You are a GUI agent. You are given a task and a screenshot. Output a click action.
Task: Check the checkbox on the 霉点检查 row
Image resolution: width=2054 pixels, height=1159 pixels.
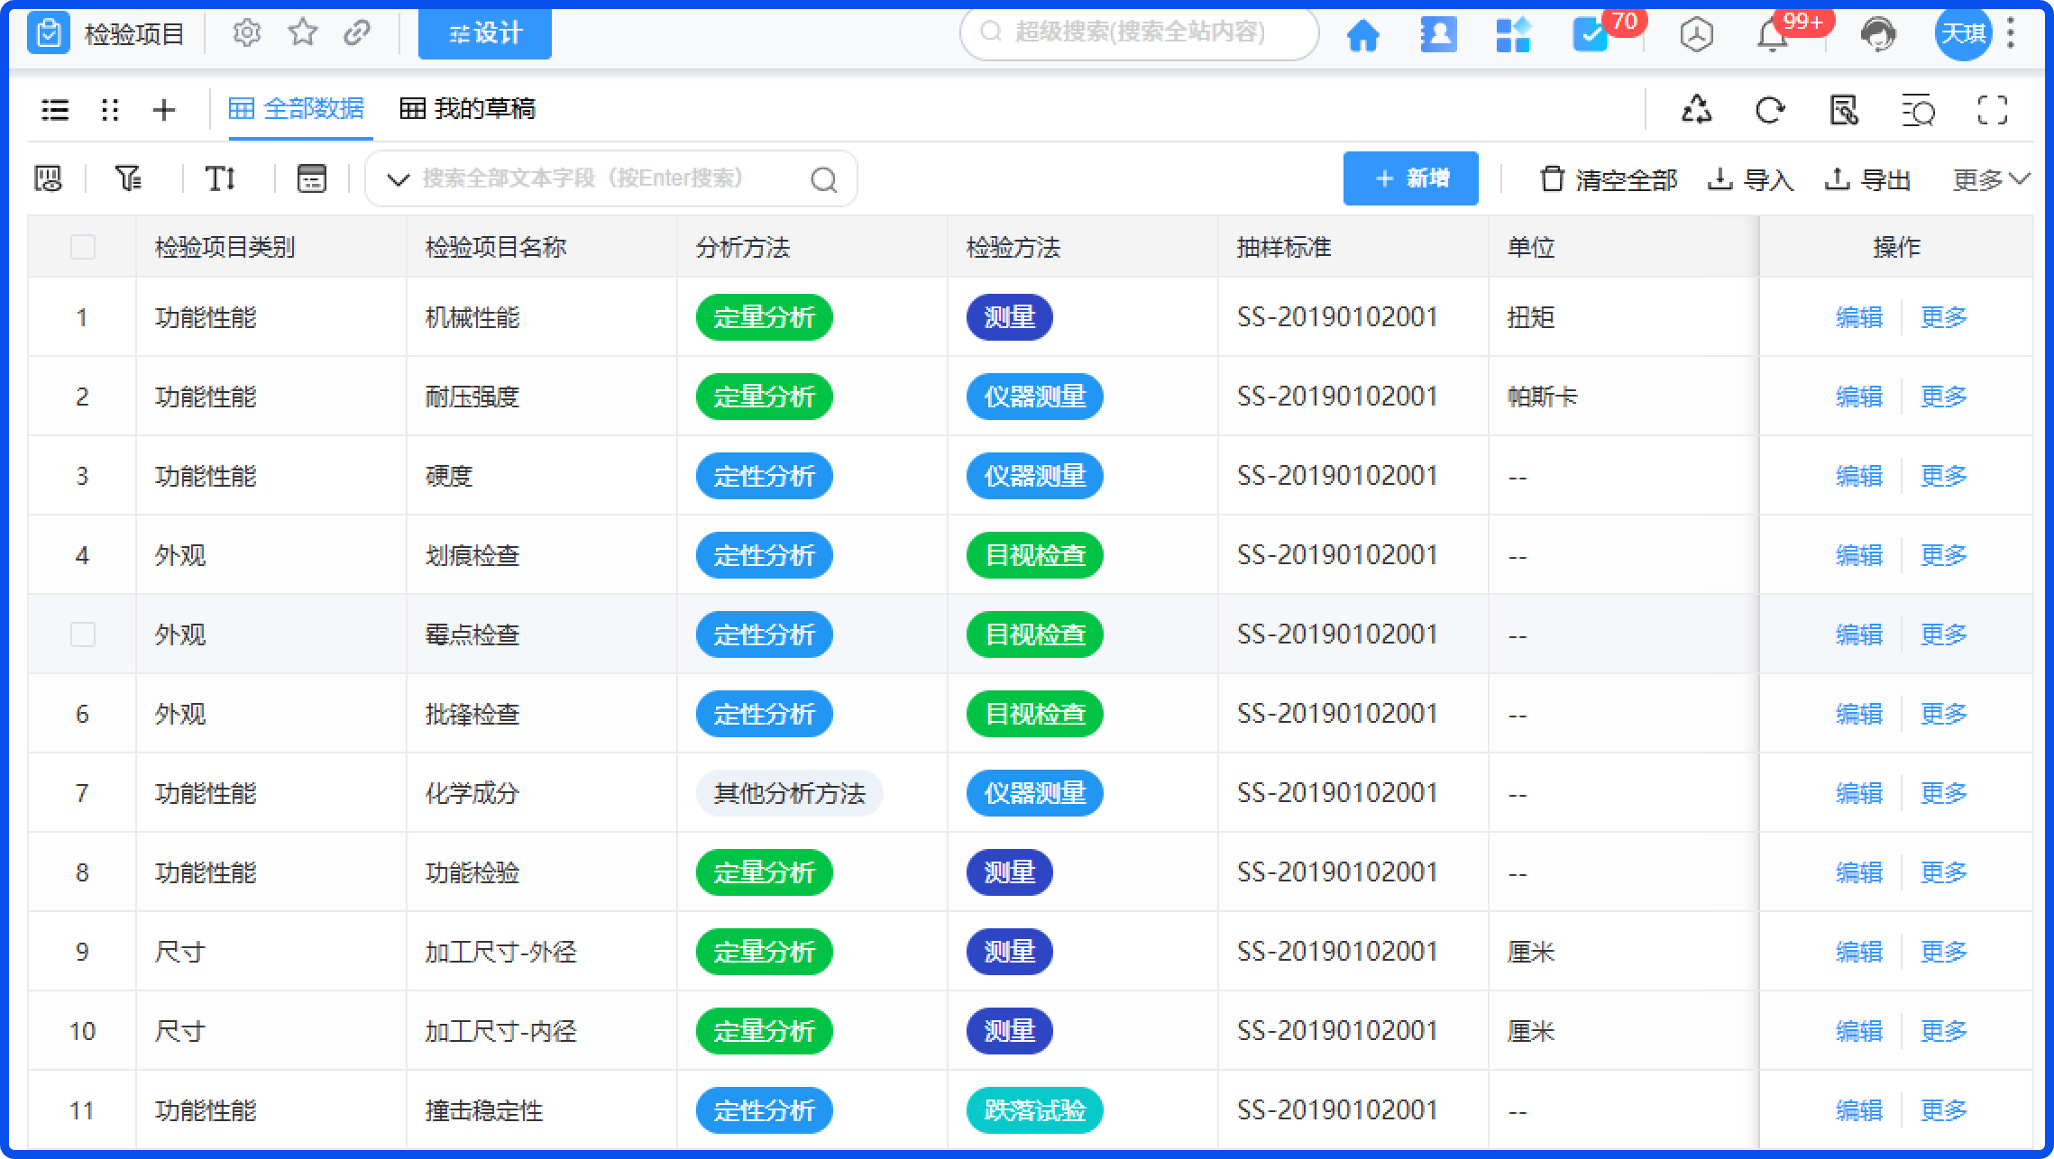[x=82, y=634]
